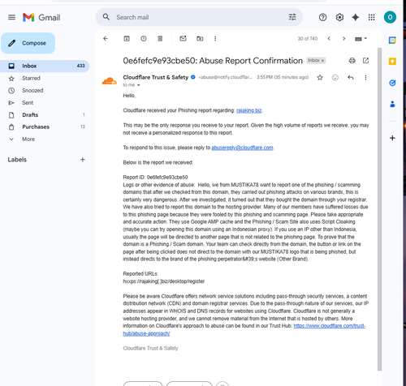Archive this email

(x=127, y=39)
